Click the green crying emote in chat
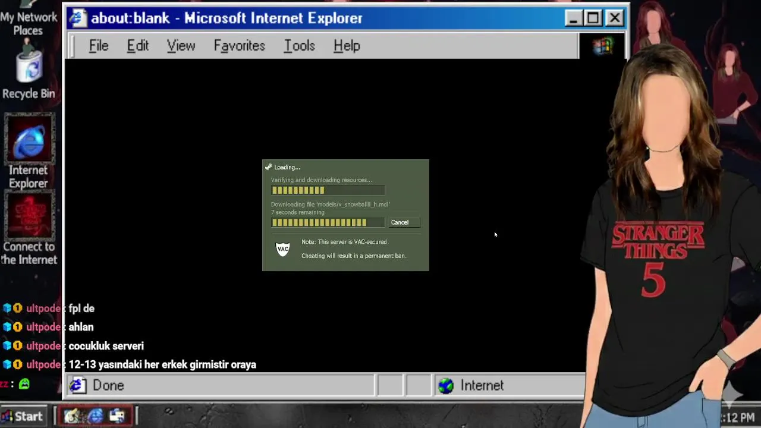Image resolution: width=761 pixels, height=428 pixels. click(24, 384)
